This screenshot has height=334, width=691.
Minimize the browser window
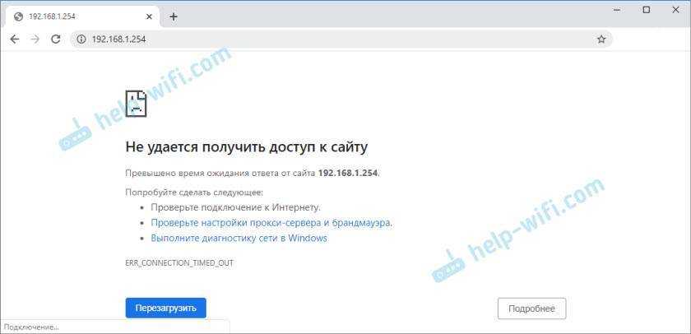click(x=618, y=10)
